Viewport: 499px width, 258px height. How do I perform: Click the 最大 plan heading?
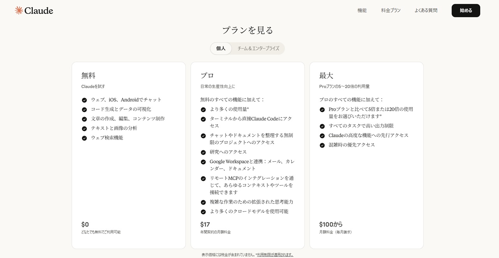pos(326,76)
